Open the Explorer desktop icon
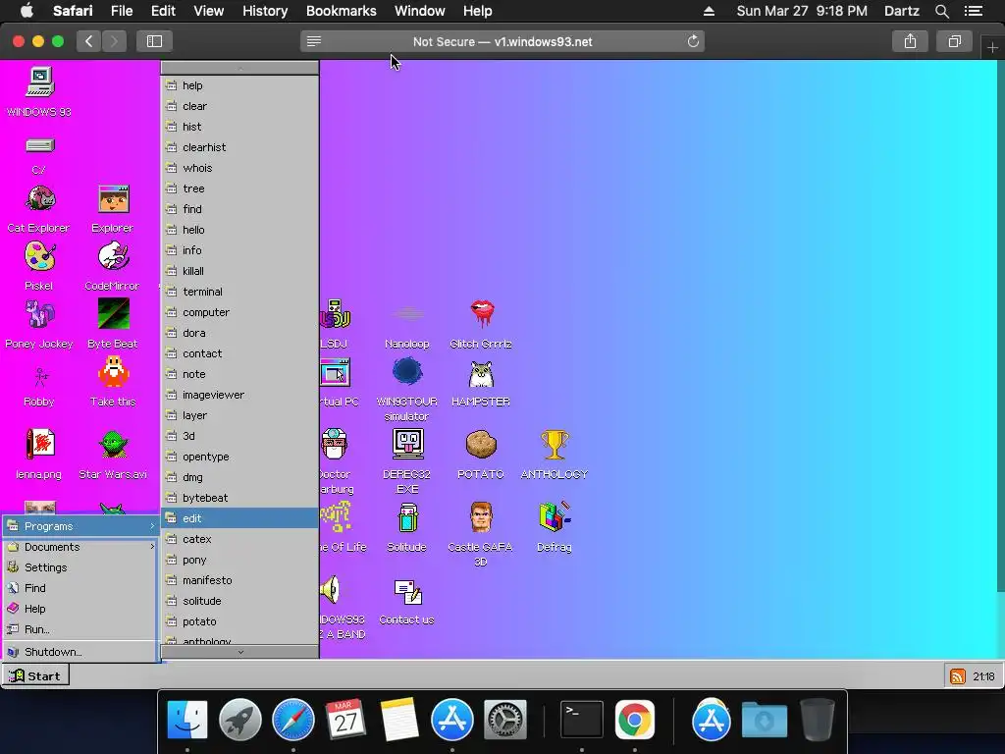1005x754 pixels. click(x=113, y=210)
